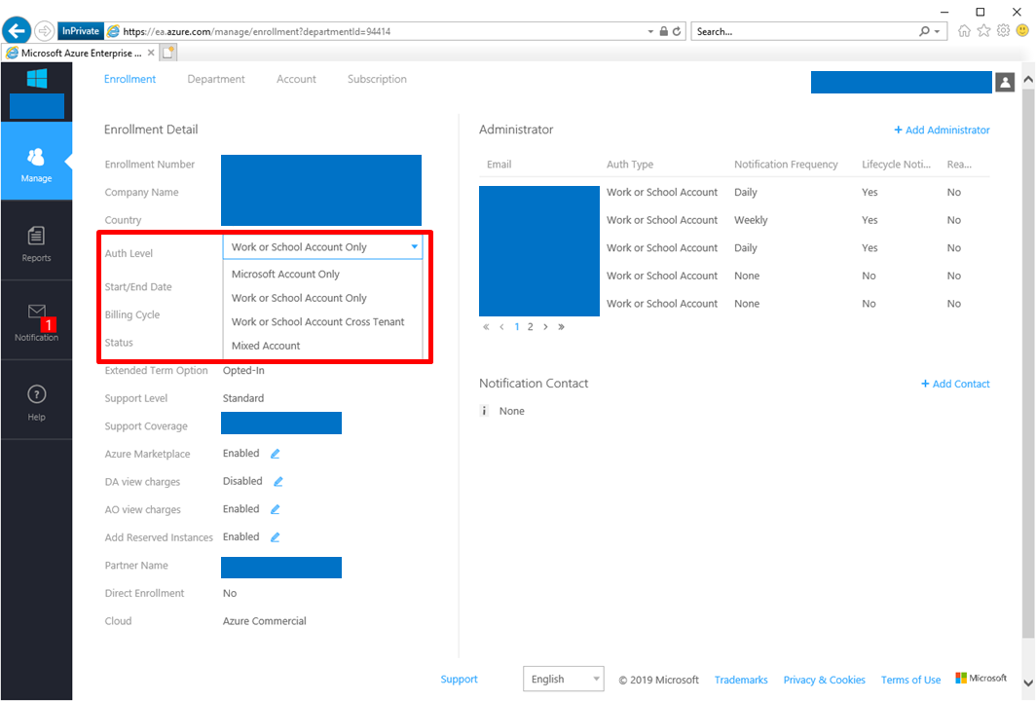This screenshot has width=1036, height=701.
Task: Click the InPrivate badge
Action: tap(81, 31)
